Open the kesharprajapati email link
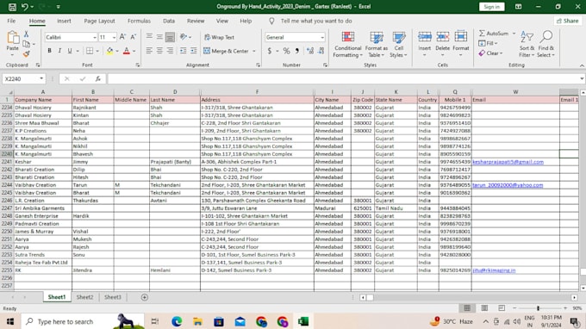586x329 pixels. 508,162
